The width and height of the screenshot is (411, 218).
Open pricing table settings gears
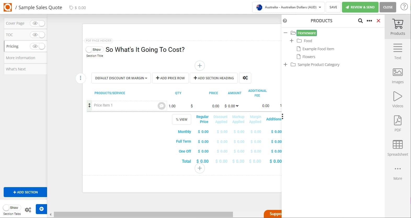pos(245,78)
